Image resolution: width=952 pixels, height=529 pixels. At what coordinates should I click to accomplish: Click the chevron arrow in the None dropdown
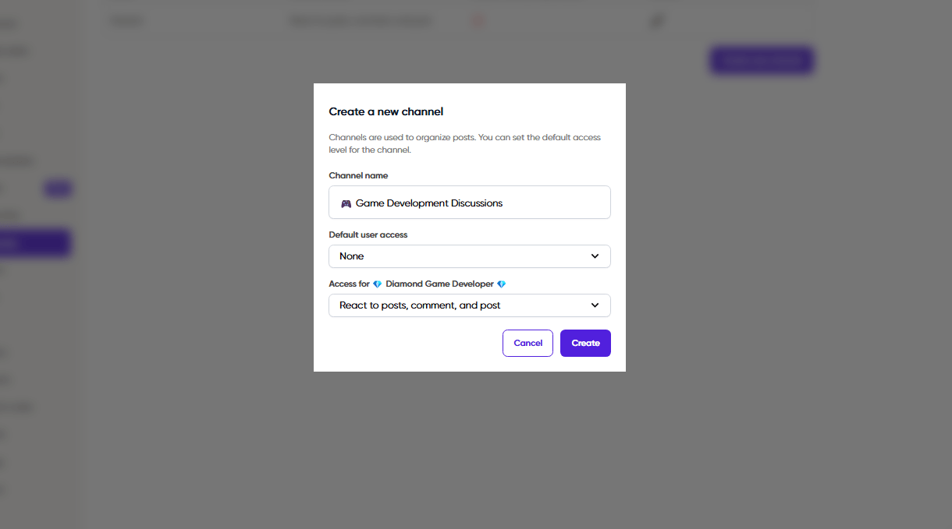(595, 256)
